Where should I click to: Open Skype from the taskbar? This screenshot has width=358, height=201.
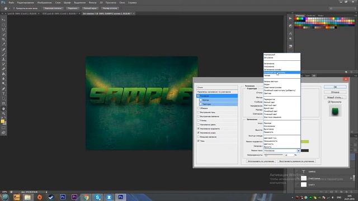[x=97, y=197]
